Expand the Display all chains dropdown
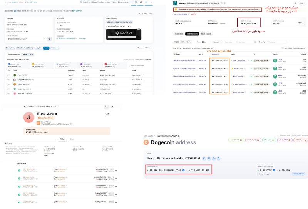This screenshot has height=209, width=308. coord(129,59)
